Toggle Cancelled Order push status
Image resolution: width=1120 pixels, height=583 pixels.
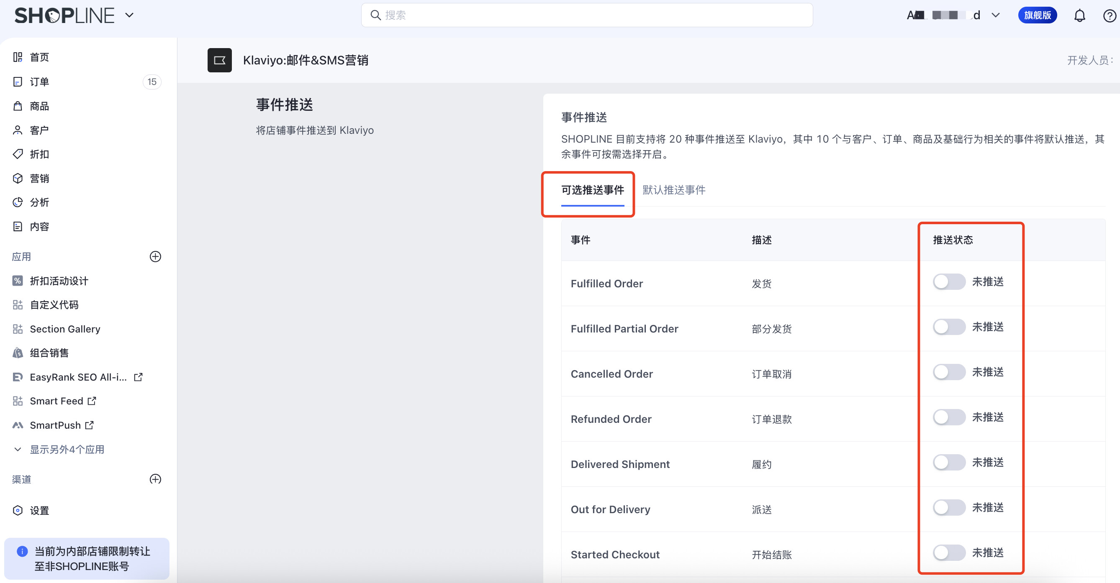point(949,372)
